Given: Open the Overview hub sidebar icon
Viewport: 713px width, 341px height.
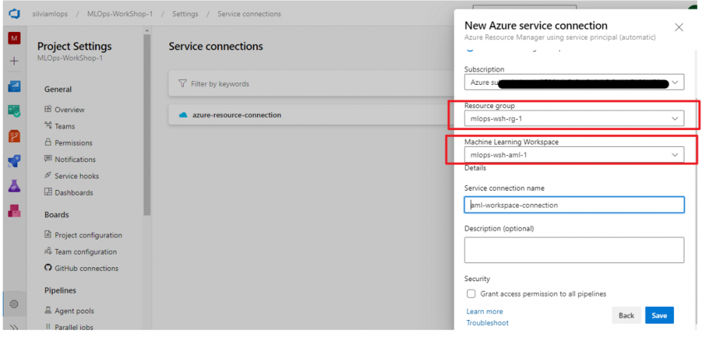Looking at the screenshot, I should click(x=14, y=86).
